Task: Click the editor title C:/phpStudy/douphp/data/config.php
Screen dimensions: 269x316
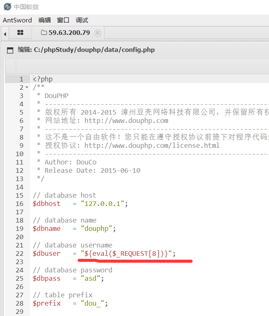Action: [94, 49]
